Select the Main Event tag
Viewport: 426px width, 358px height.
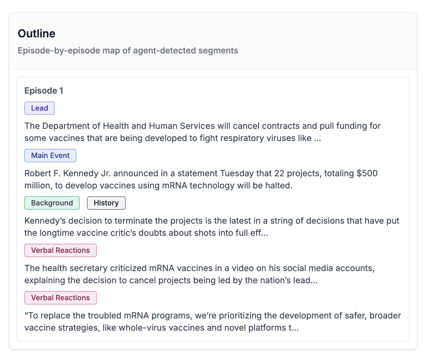pyautogui.click(x=50, y=156)
